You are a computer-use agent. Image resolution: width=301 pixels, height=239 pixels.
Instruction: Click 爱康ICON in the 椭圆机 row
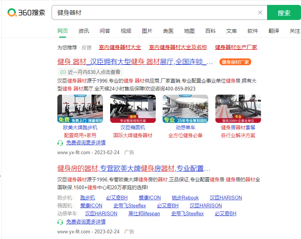(91, 205)
